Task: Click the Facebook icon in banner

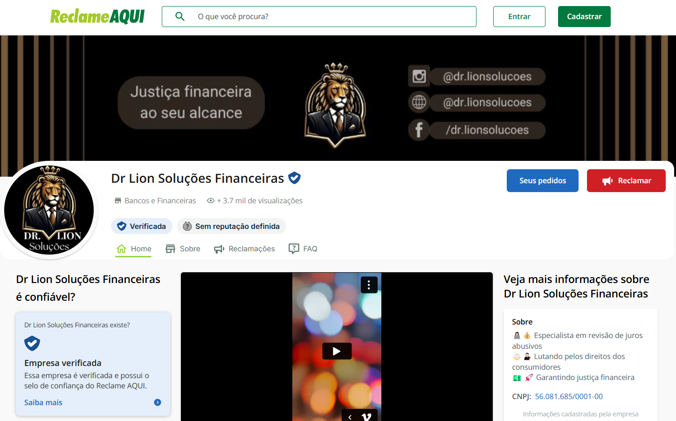Action: (x=419, y=130)
